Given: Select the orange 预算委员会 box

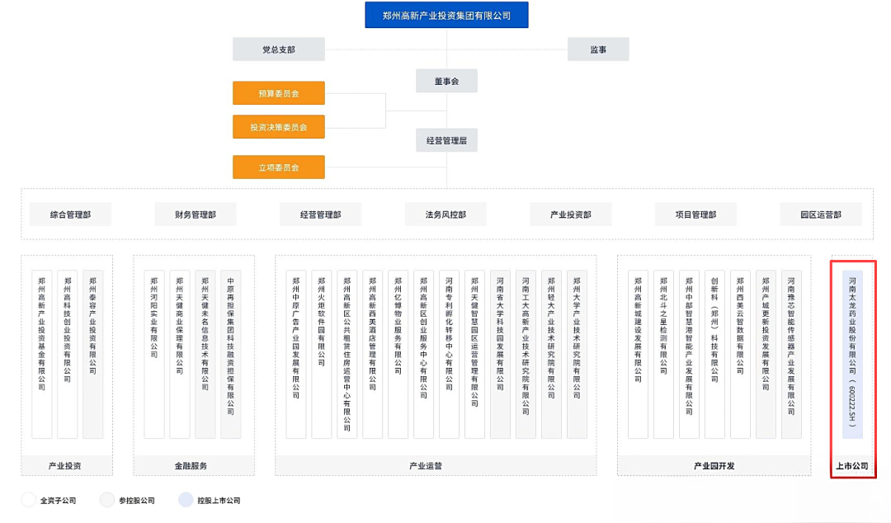Looking at the screenshot, I should (279, 93).
